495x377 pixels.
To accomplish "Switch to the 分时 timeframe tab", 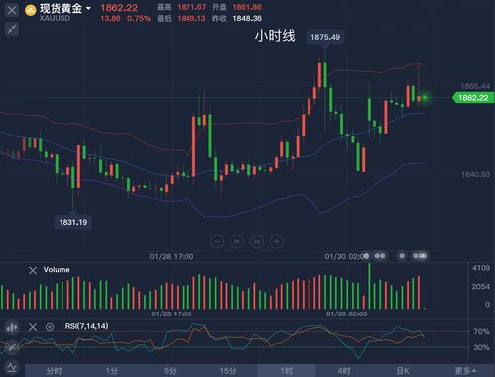I will [54, 371].
